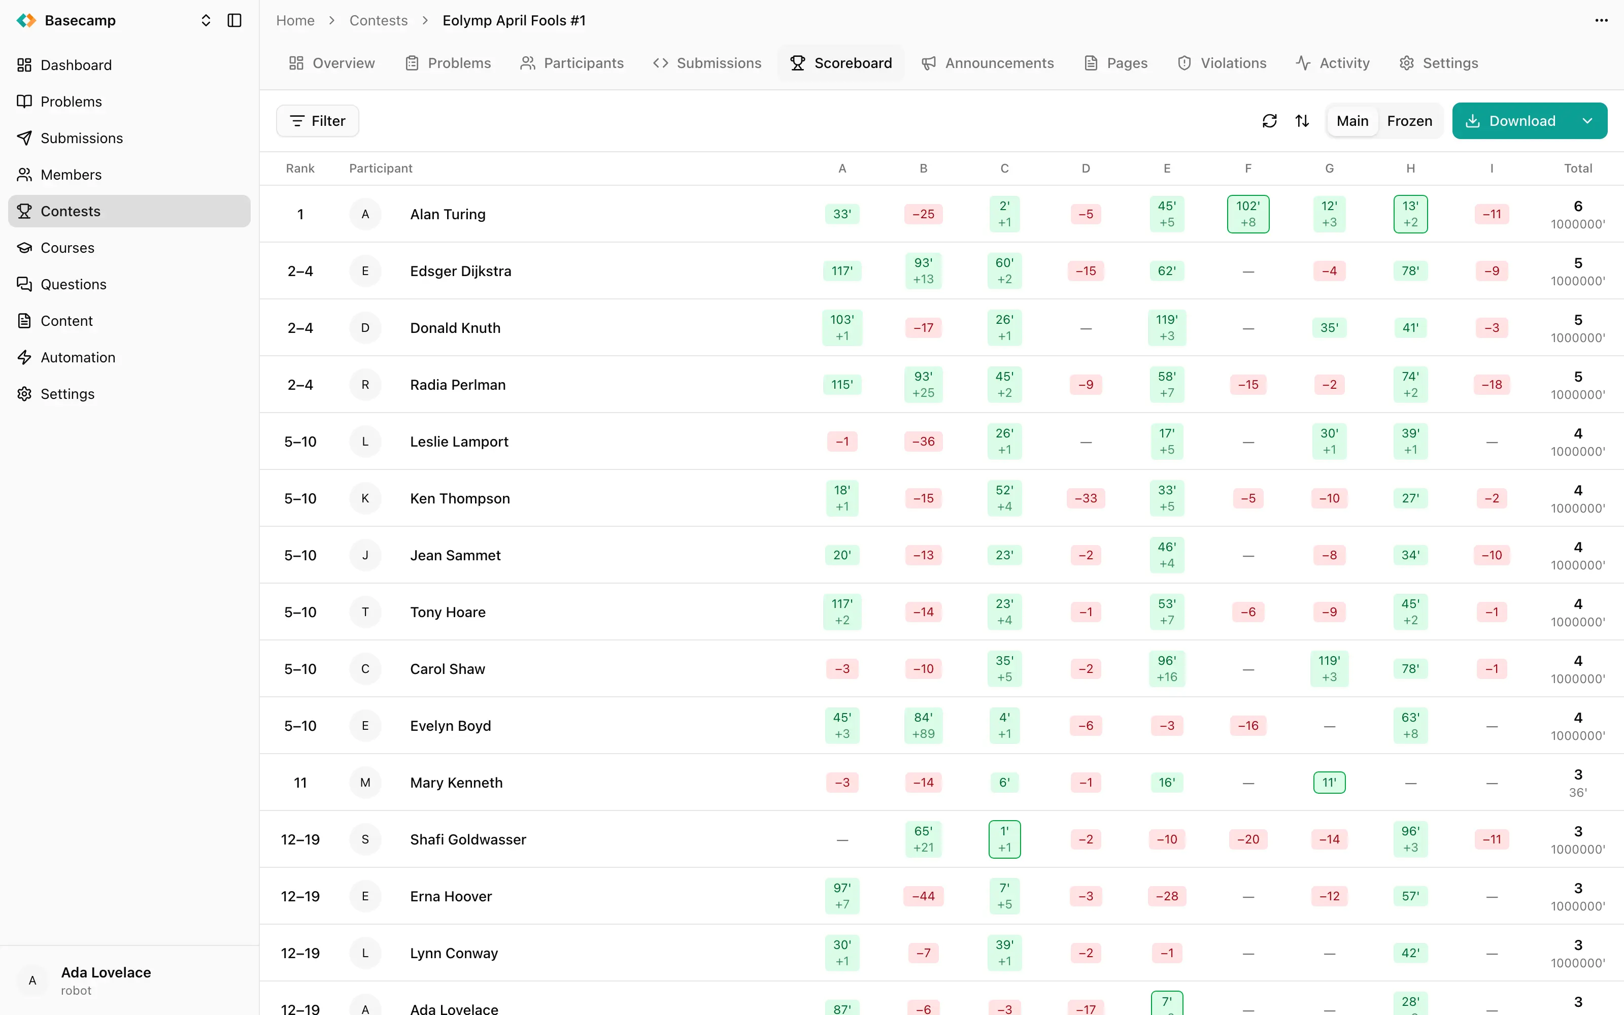
Task: Toggle the sidebar panel icon
Action: coord(234,21)
